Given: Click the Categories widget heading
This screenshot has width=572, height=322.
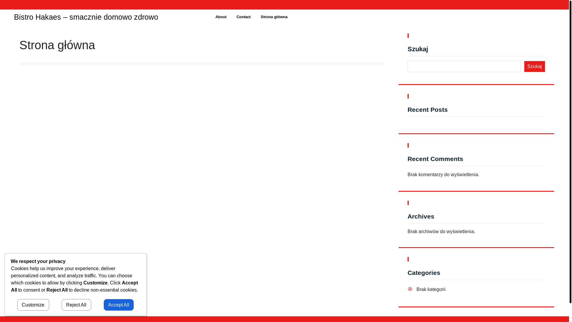Looking at the screenshot, I should pos(424,273).
